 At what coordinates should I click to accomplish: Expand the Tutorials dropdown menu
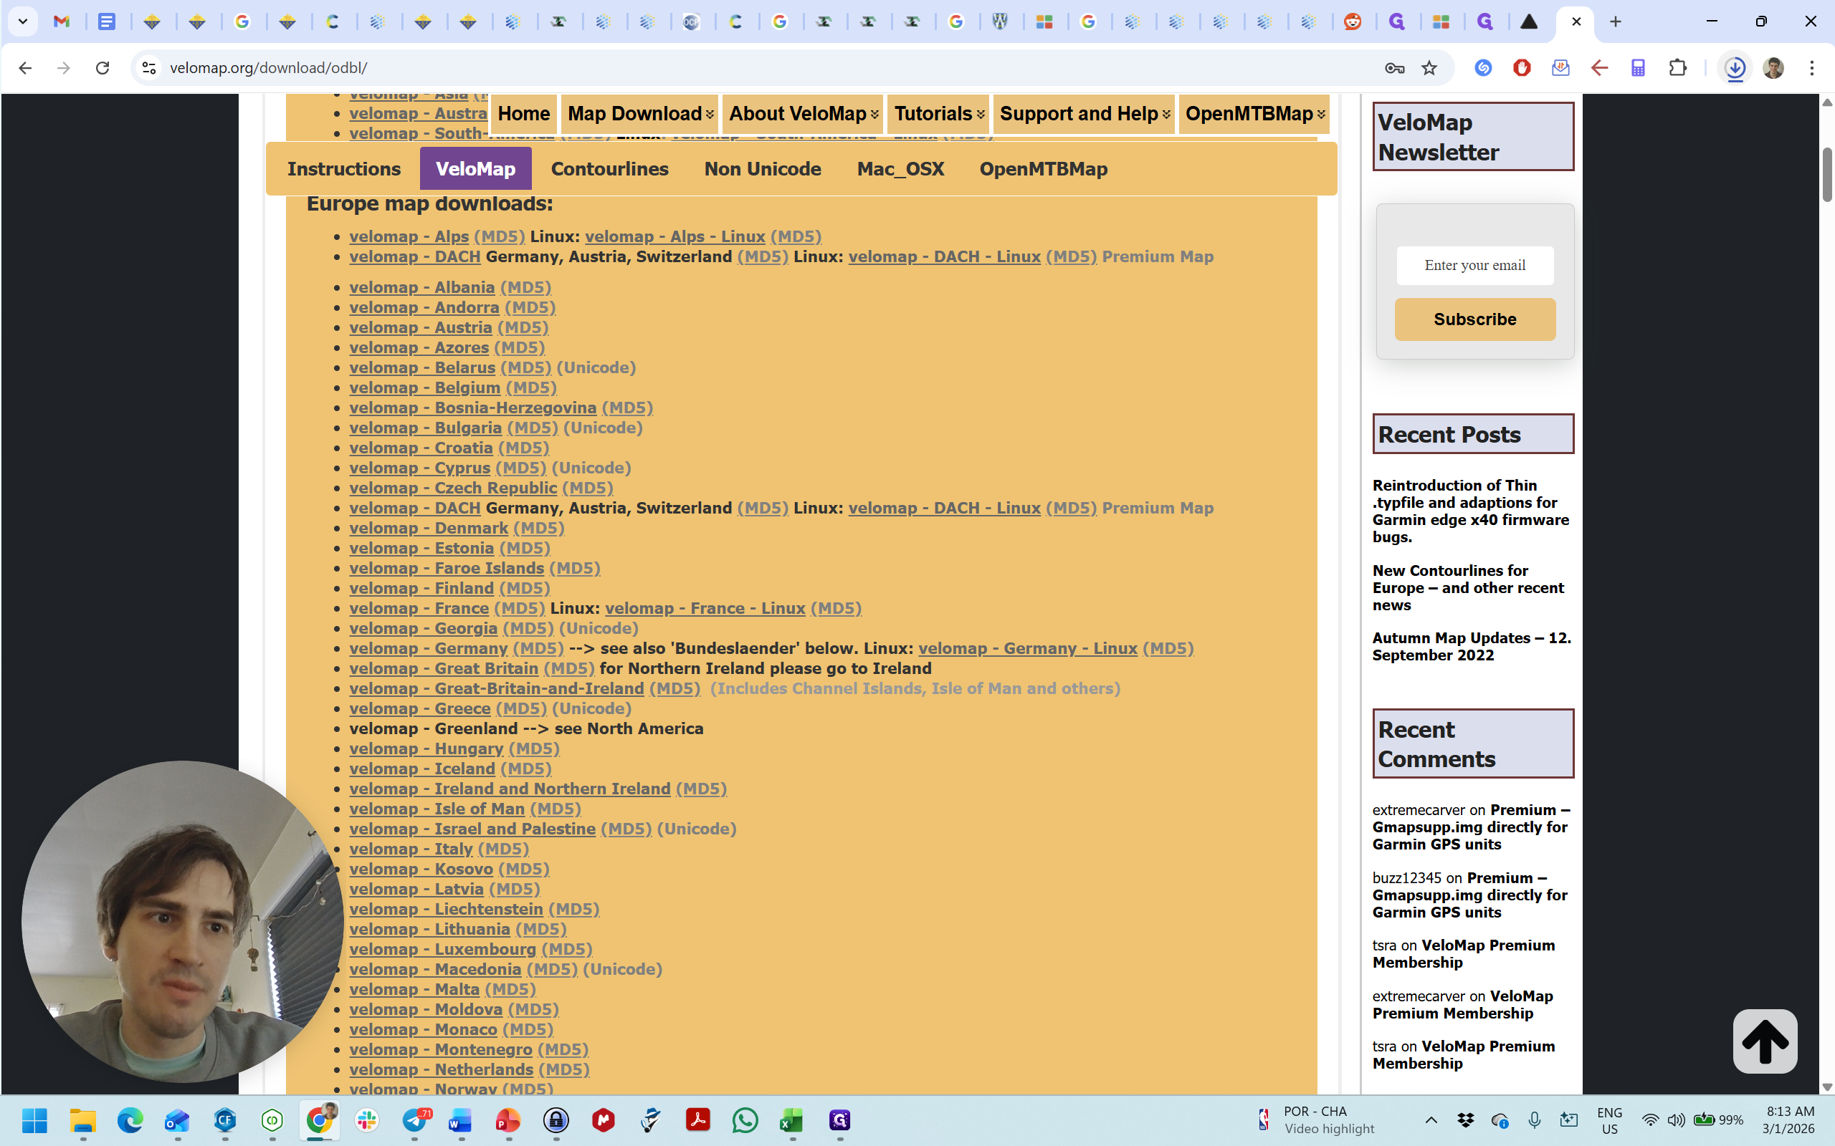pos(939,114)
